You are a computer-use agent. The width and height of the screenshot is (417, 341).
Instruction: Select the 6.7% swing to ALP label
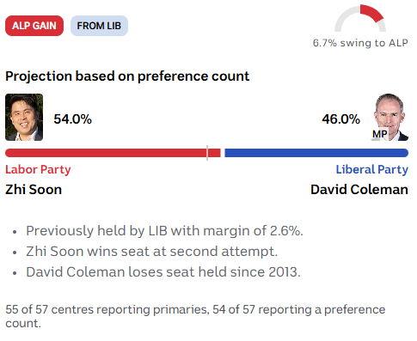click(x=360, y=43)
